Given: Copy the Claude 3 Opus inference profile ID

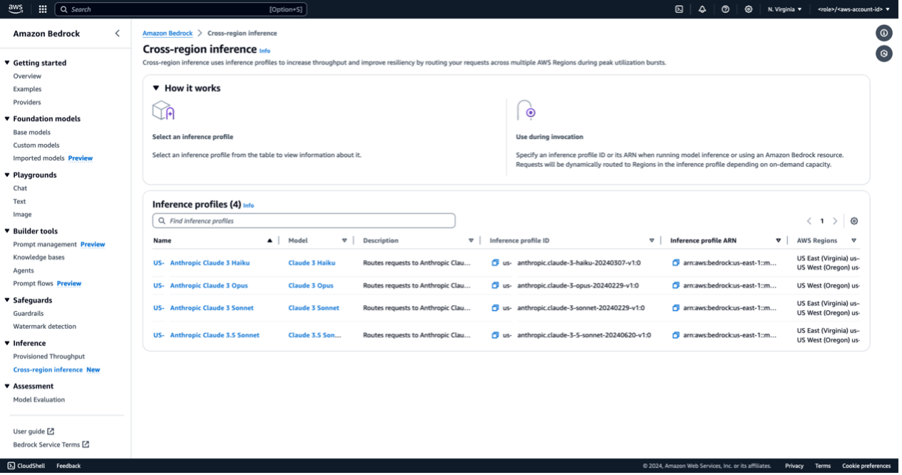Looking at the screenshot, I should pyautogui.click(x=495, y=285).
